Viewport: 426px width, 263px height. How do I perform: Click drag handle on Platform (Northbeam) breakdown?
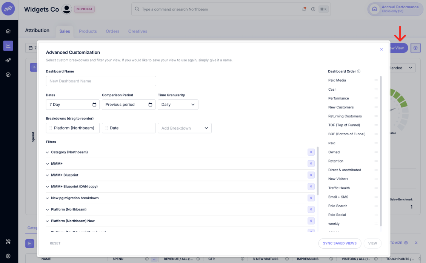click(x=51, y=128)
